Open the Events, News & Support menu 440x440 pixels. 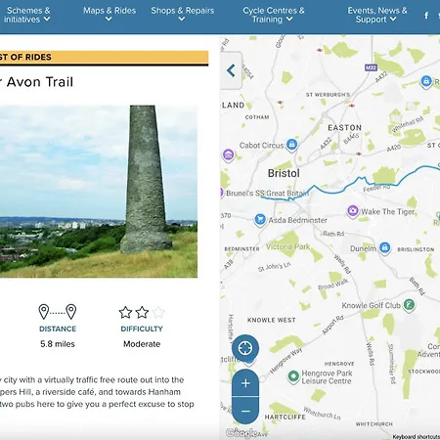(376, 15)
